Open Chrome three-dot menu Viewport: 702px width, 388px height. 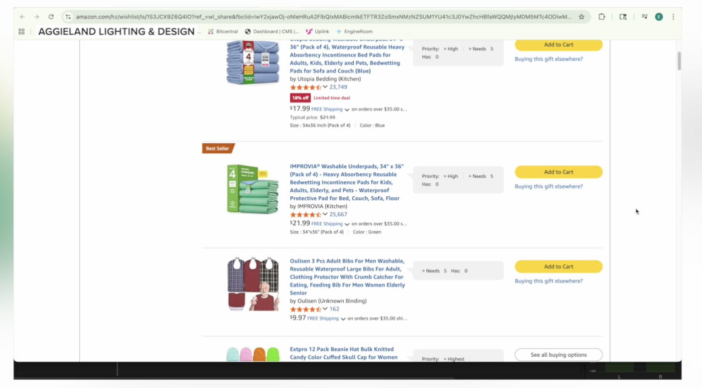(674, 17)
